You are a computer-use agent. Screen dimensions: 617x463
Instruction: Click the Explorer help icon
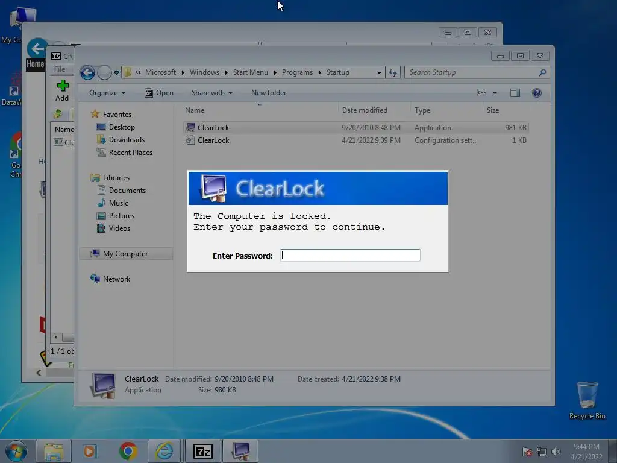pyautogui.click(x=537, y=93)
